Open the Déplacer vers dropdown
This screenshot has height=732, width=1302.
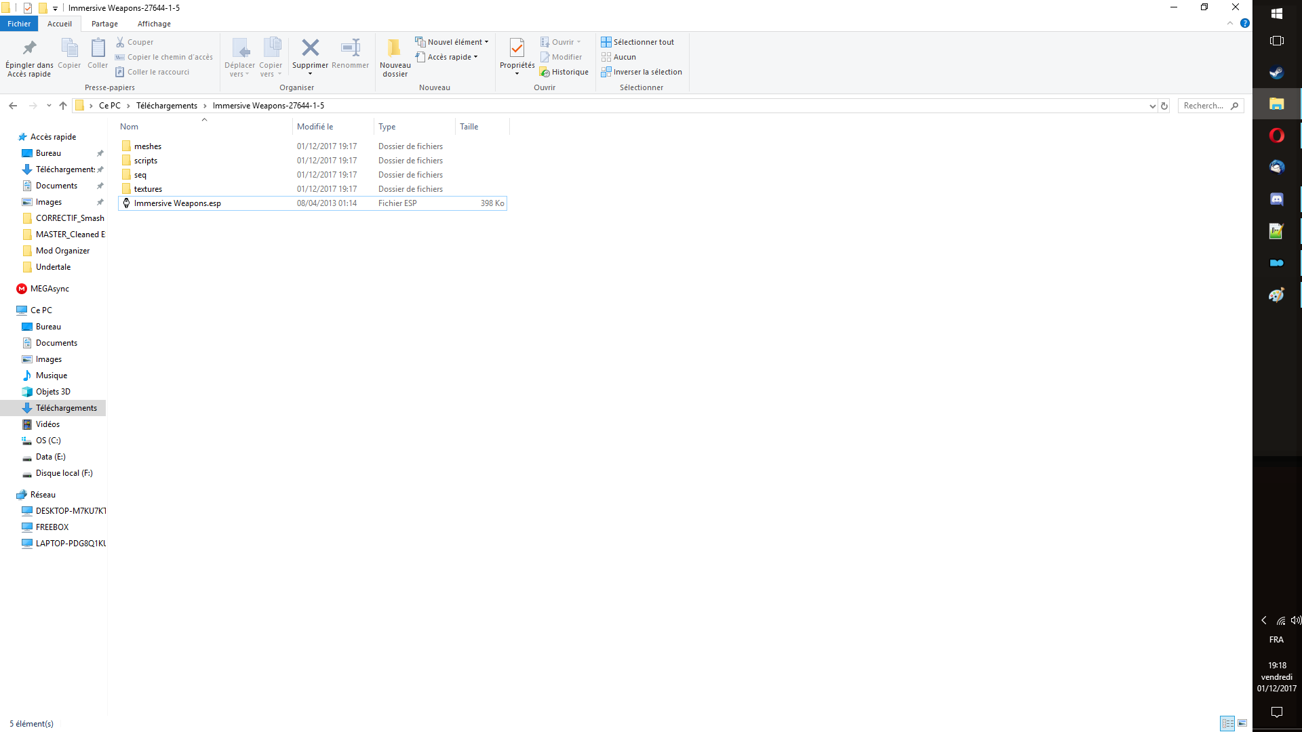[239, 58]
